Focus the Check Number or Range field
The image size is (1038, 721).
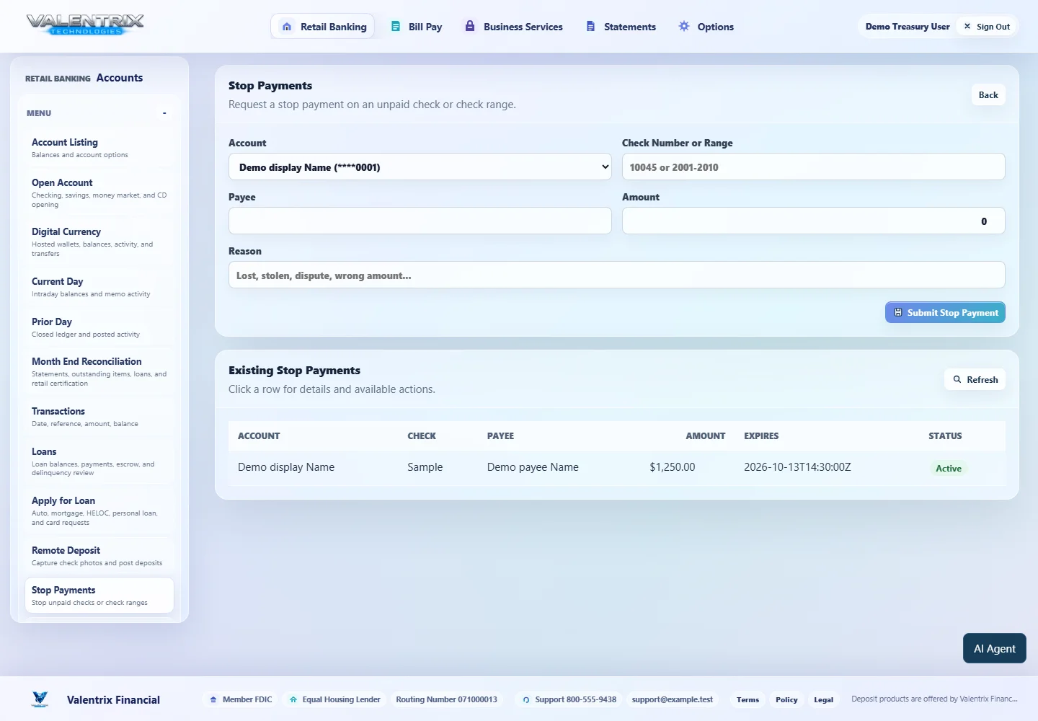tap(813, 167)
